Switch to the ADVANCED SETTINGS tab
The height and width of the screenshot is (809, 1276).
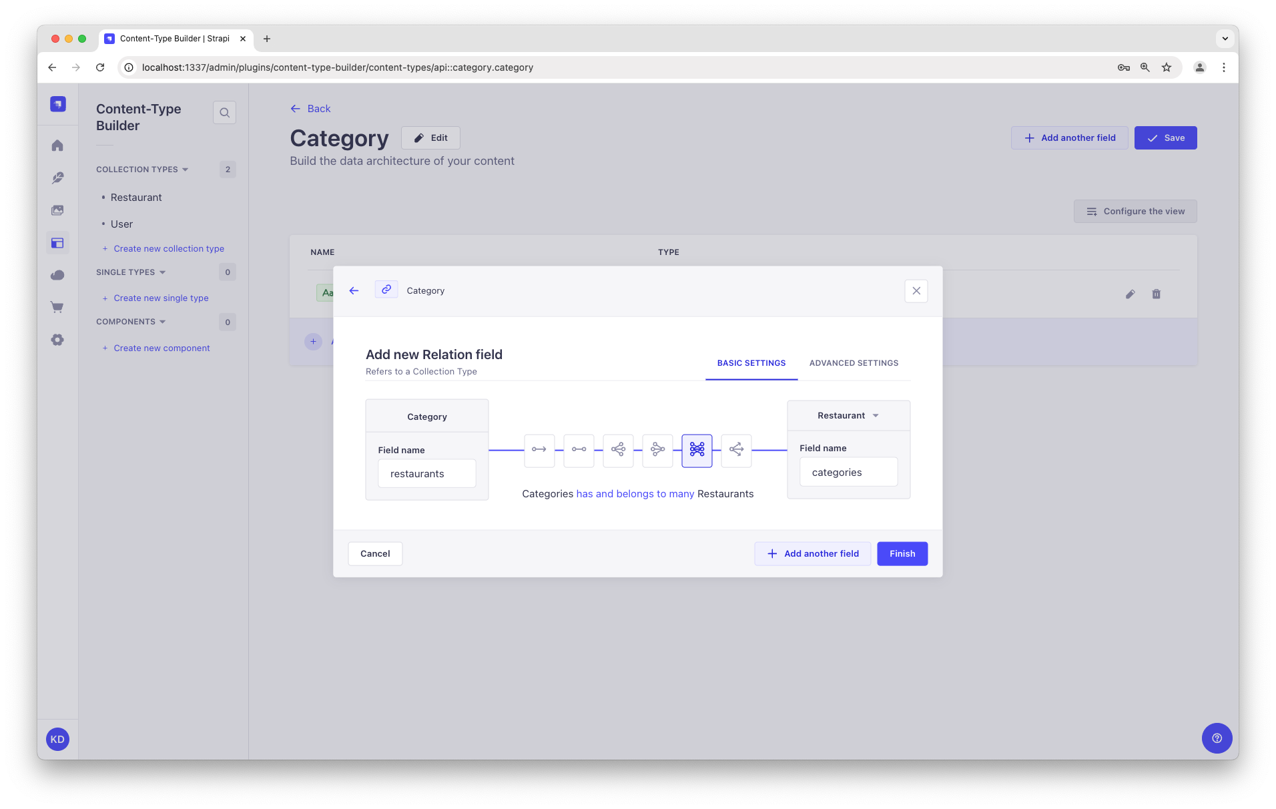[853, 363]
